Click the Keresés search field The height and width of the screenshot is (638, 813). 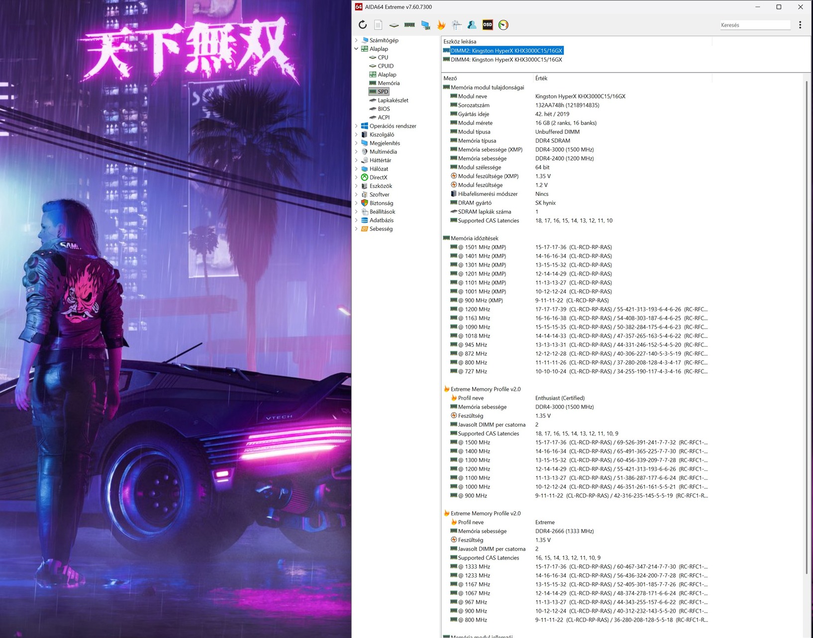[x=755, y=25]
